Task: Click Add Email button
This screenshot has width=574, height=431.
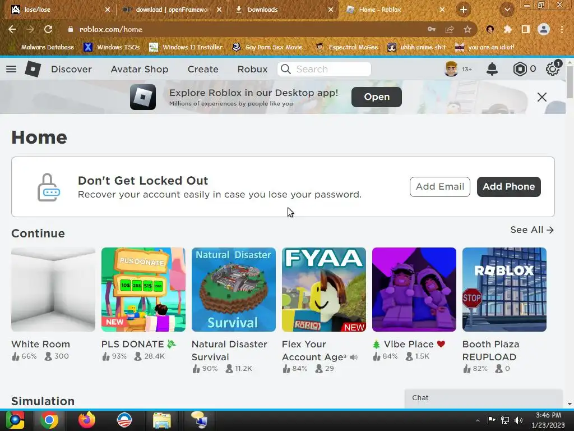Action: point(439,186)
